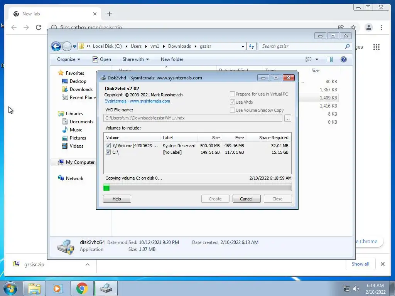The width and height of the screenshot is (395, 296).
Task: Select Favorites in the navigation pane
Action: point(75,73)
